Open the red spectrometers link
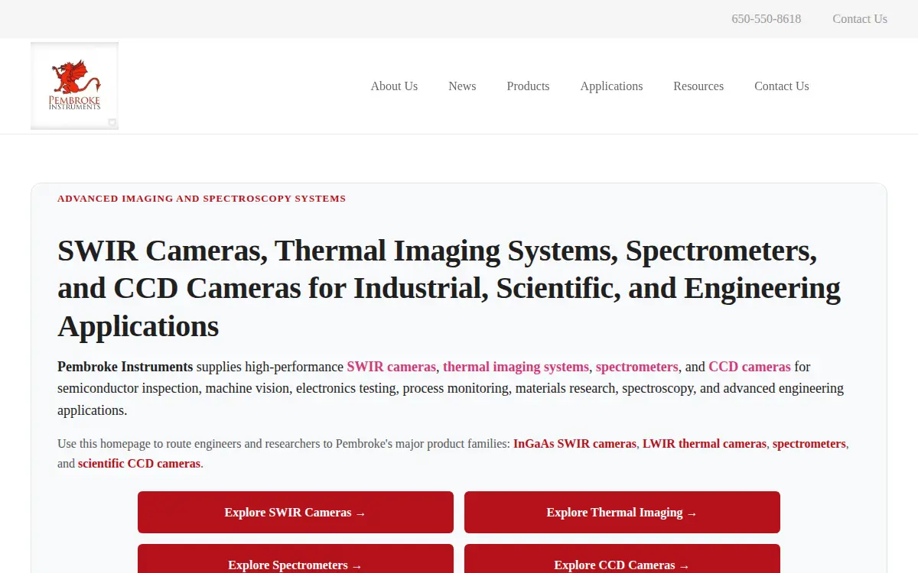 809,444
